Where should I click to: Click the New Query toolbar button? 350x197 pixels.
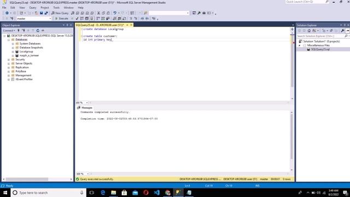tap(60, 13)
